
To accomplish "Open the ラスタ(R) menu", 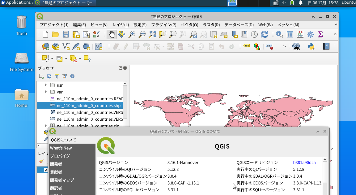I will 211,25.
